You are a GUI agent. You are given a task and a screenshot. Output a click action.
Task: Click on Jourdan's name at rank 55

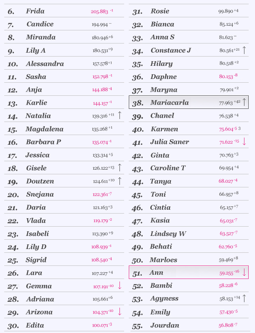[x=165, y=325]
